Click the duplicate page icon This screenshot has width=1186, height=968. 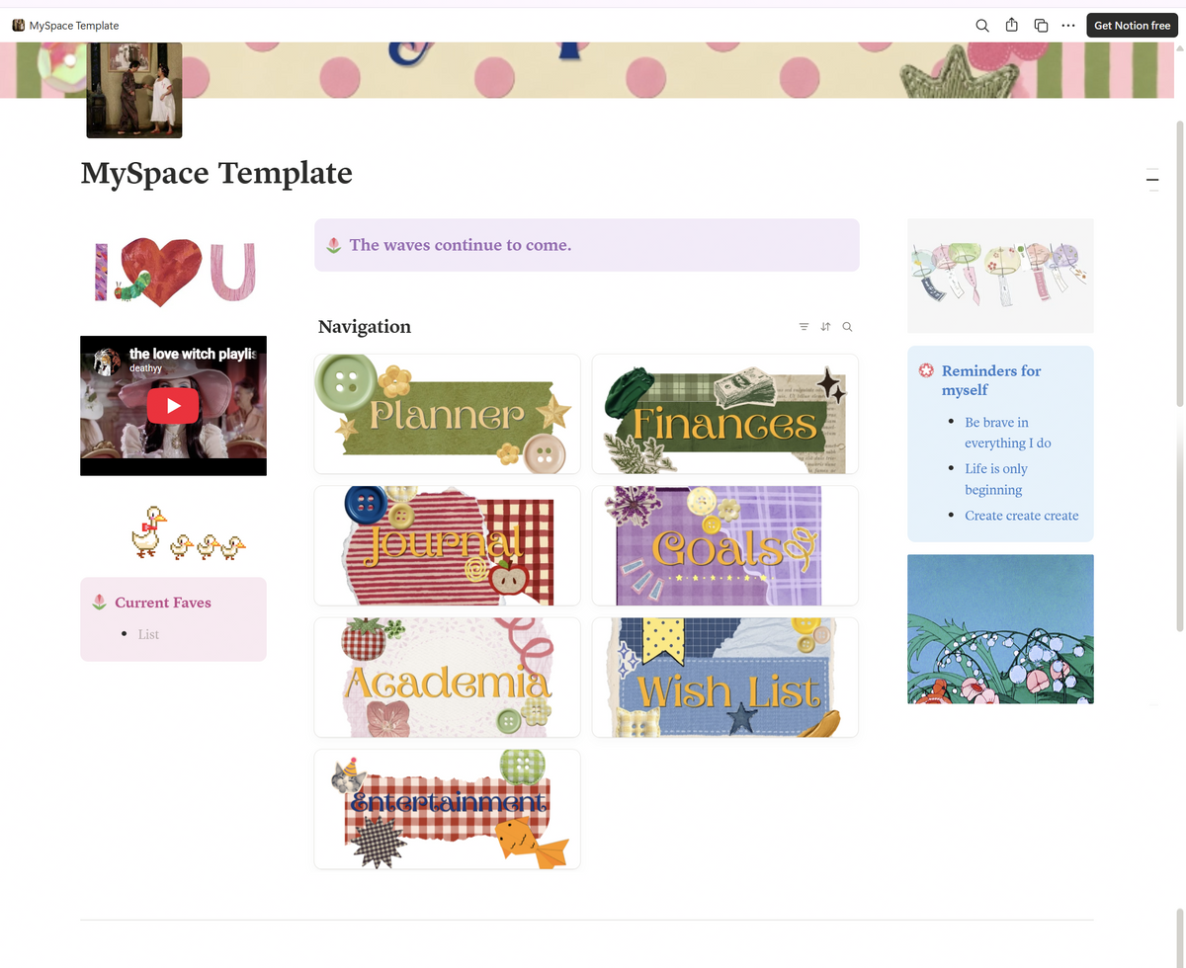1041,26
